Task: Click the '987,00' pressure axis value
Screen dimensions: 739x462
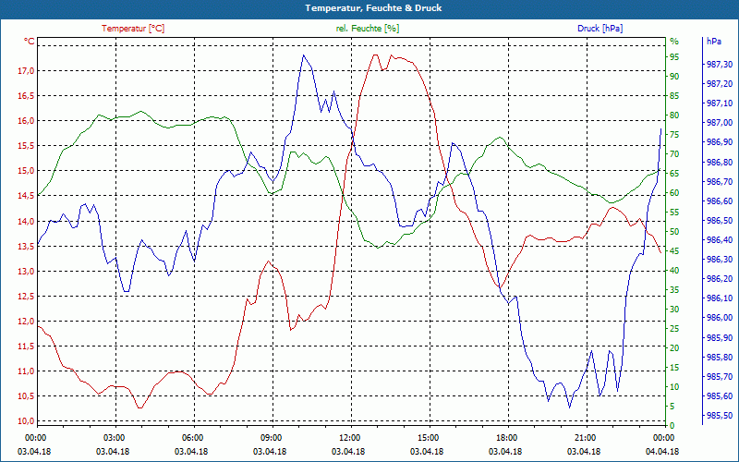Action: click(720, 123)
